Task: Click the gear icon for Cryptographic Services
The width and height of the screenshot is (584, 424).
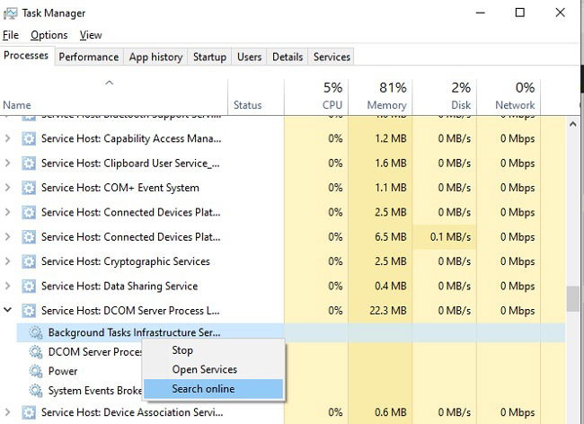Action: coord(29,261)
